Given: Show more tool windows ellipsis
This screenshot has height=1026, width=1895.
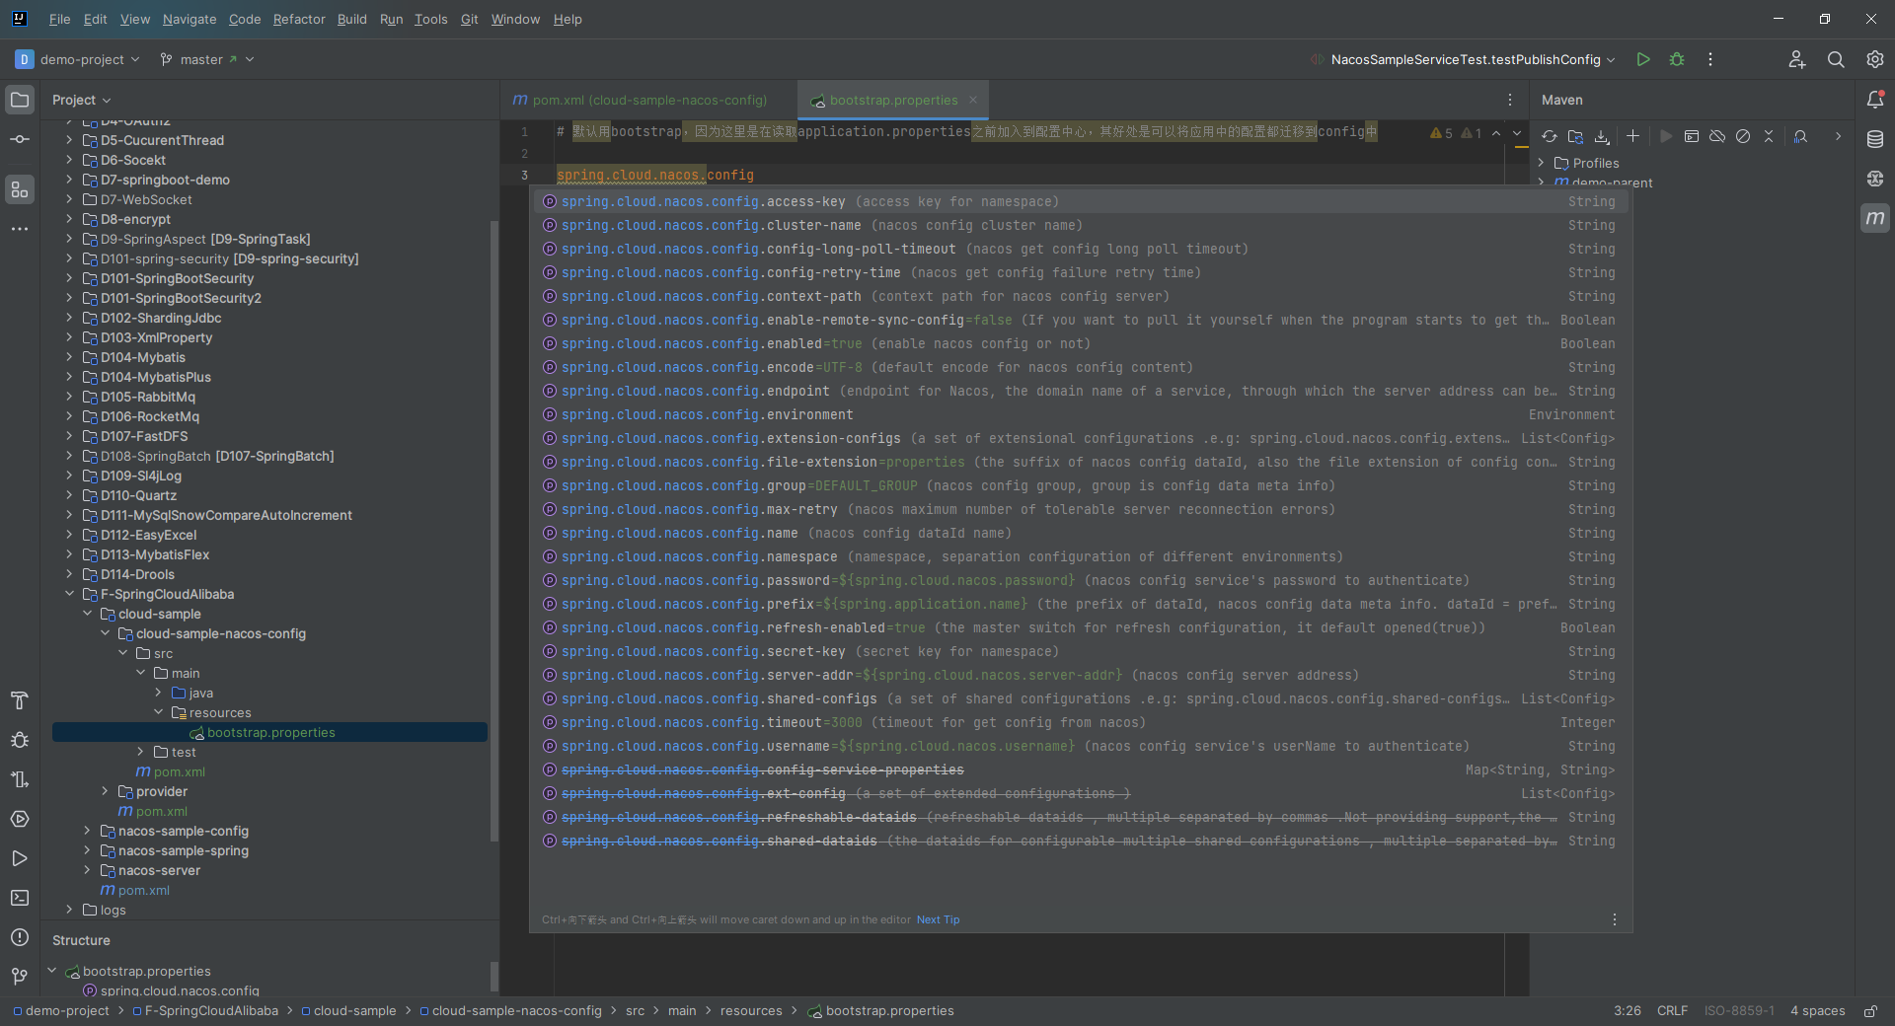Looking at the screenshot, I should click(x=20, y=229).
